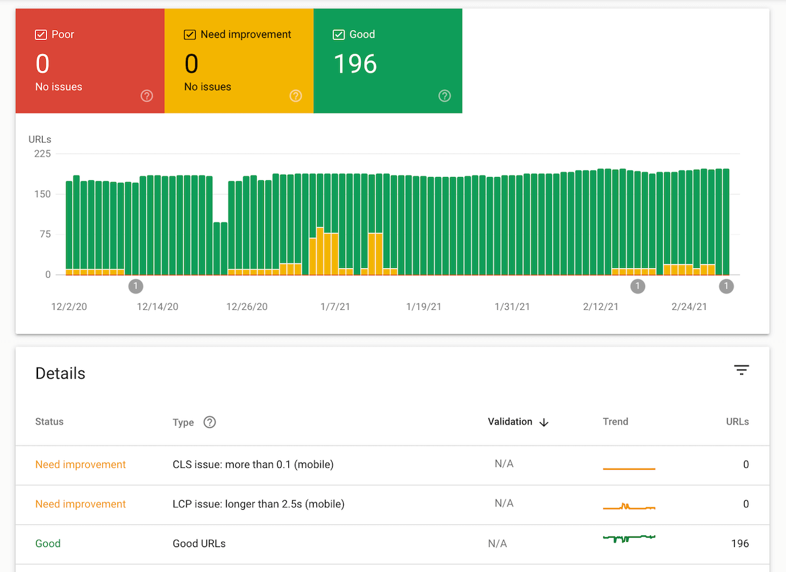
Task: Open the Poor status help tooltip
Action: pos(147,96)
